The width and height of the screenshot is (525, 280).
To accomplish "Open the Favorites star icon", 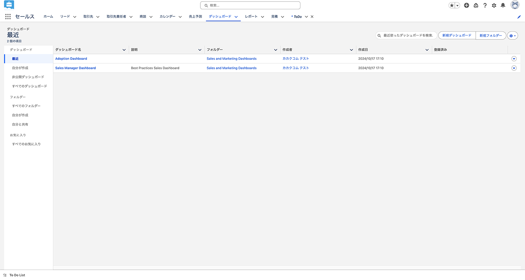I will [x=452, y=5].
